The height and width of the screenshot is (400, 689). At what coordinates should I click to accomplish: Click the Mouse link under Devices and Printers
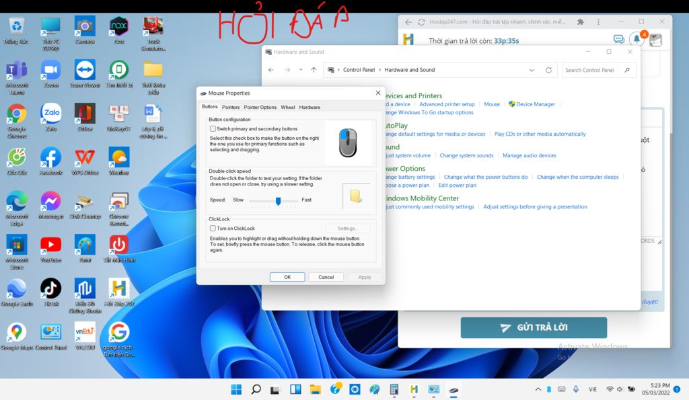click(x=492, y=104)
